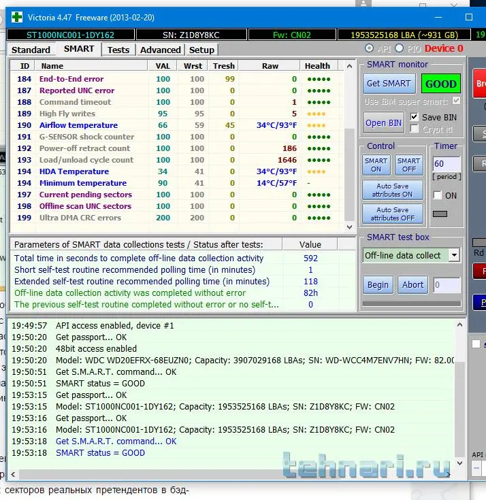
Task: Click the gray timer indicator bar
Action: 440,214
